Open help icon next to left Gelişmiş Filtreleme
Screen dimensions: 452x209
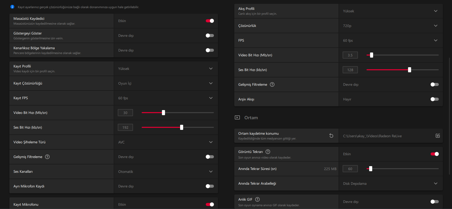click(47, 157)
